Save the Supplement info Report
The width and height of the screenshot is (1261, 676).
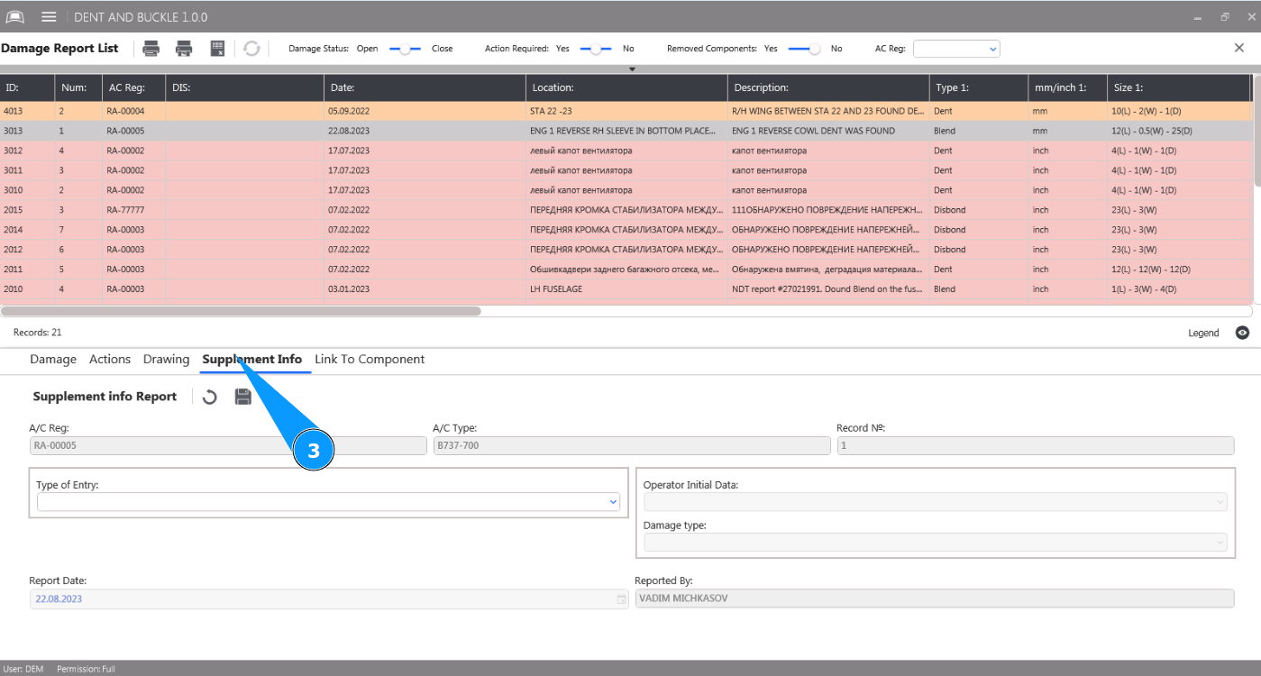(243, 397)
